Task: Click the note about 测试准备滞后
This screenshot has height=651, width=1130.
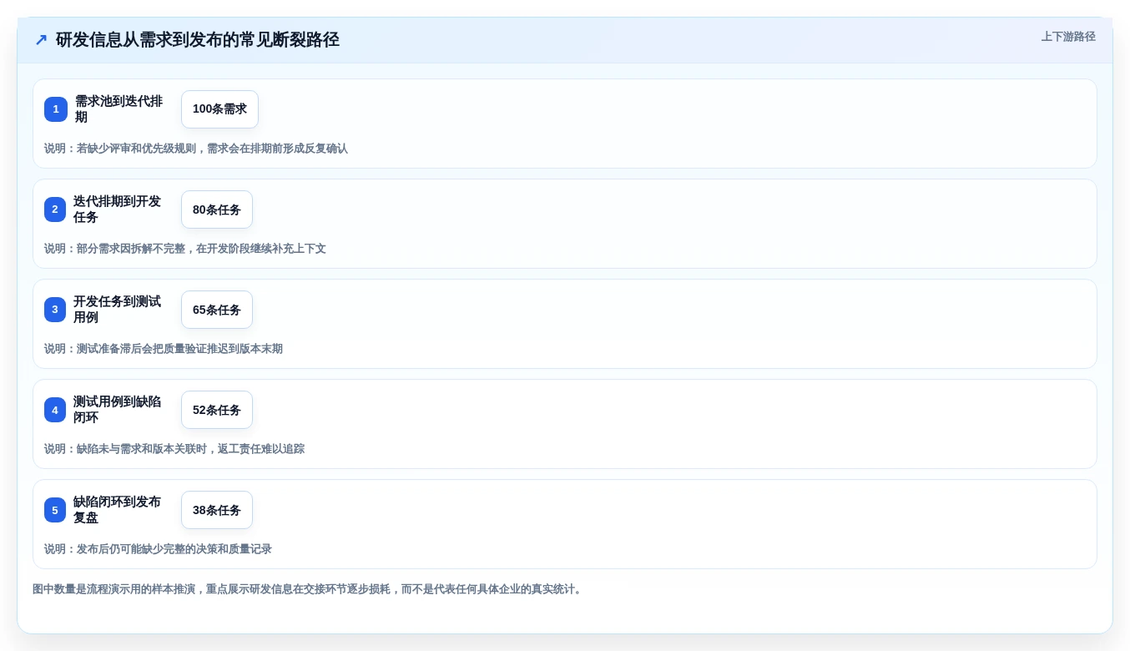Action: pos(164,349)
